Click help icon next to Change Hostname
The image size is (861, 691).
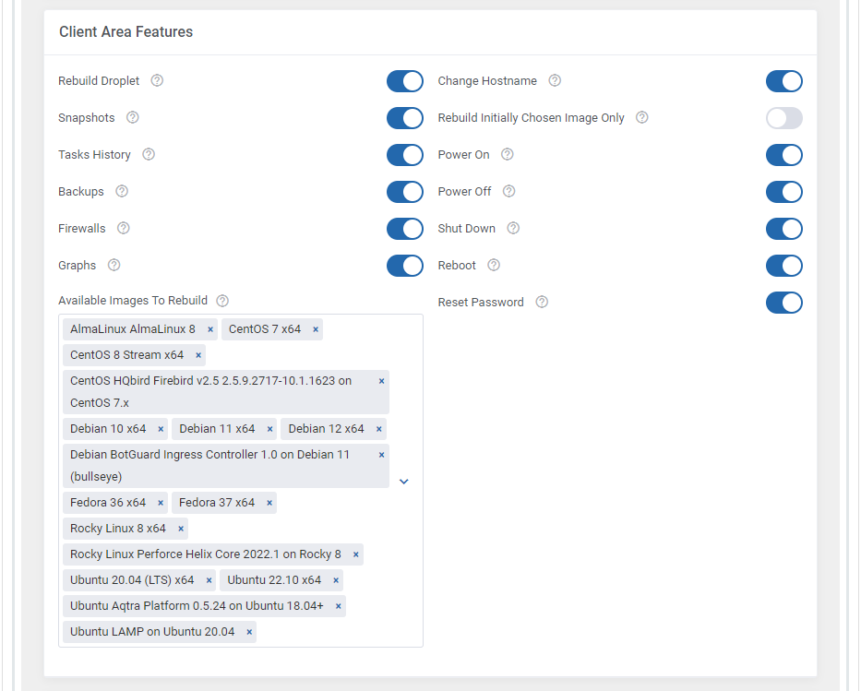pos(555,80)
